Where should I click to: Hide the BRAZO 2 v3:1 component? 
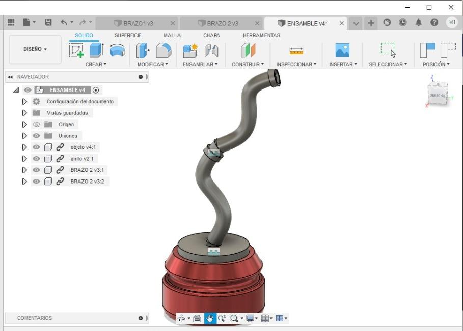(x=36, y=170)
